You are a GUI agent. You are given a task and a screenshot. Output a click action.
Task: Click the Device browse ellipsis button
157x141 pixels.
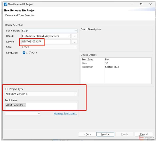point(75,42)
